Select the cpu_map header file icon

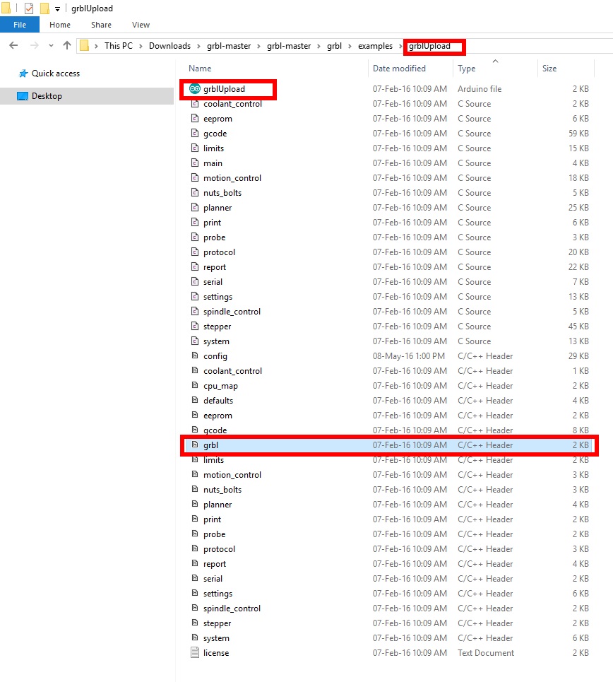pos(196,386)
